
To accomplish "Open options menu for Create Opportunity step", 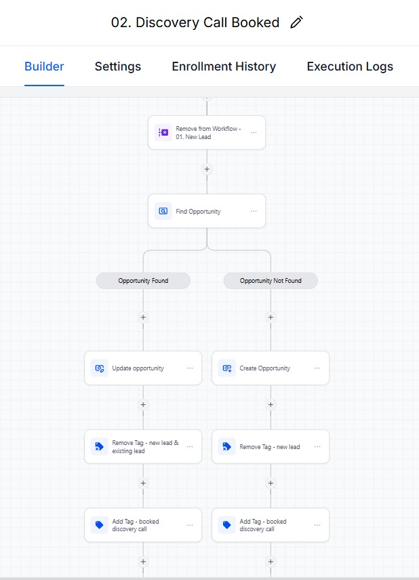I will coord(317,368).
